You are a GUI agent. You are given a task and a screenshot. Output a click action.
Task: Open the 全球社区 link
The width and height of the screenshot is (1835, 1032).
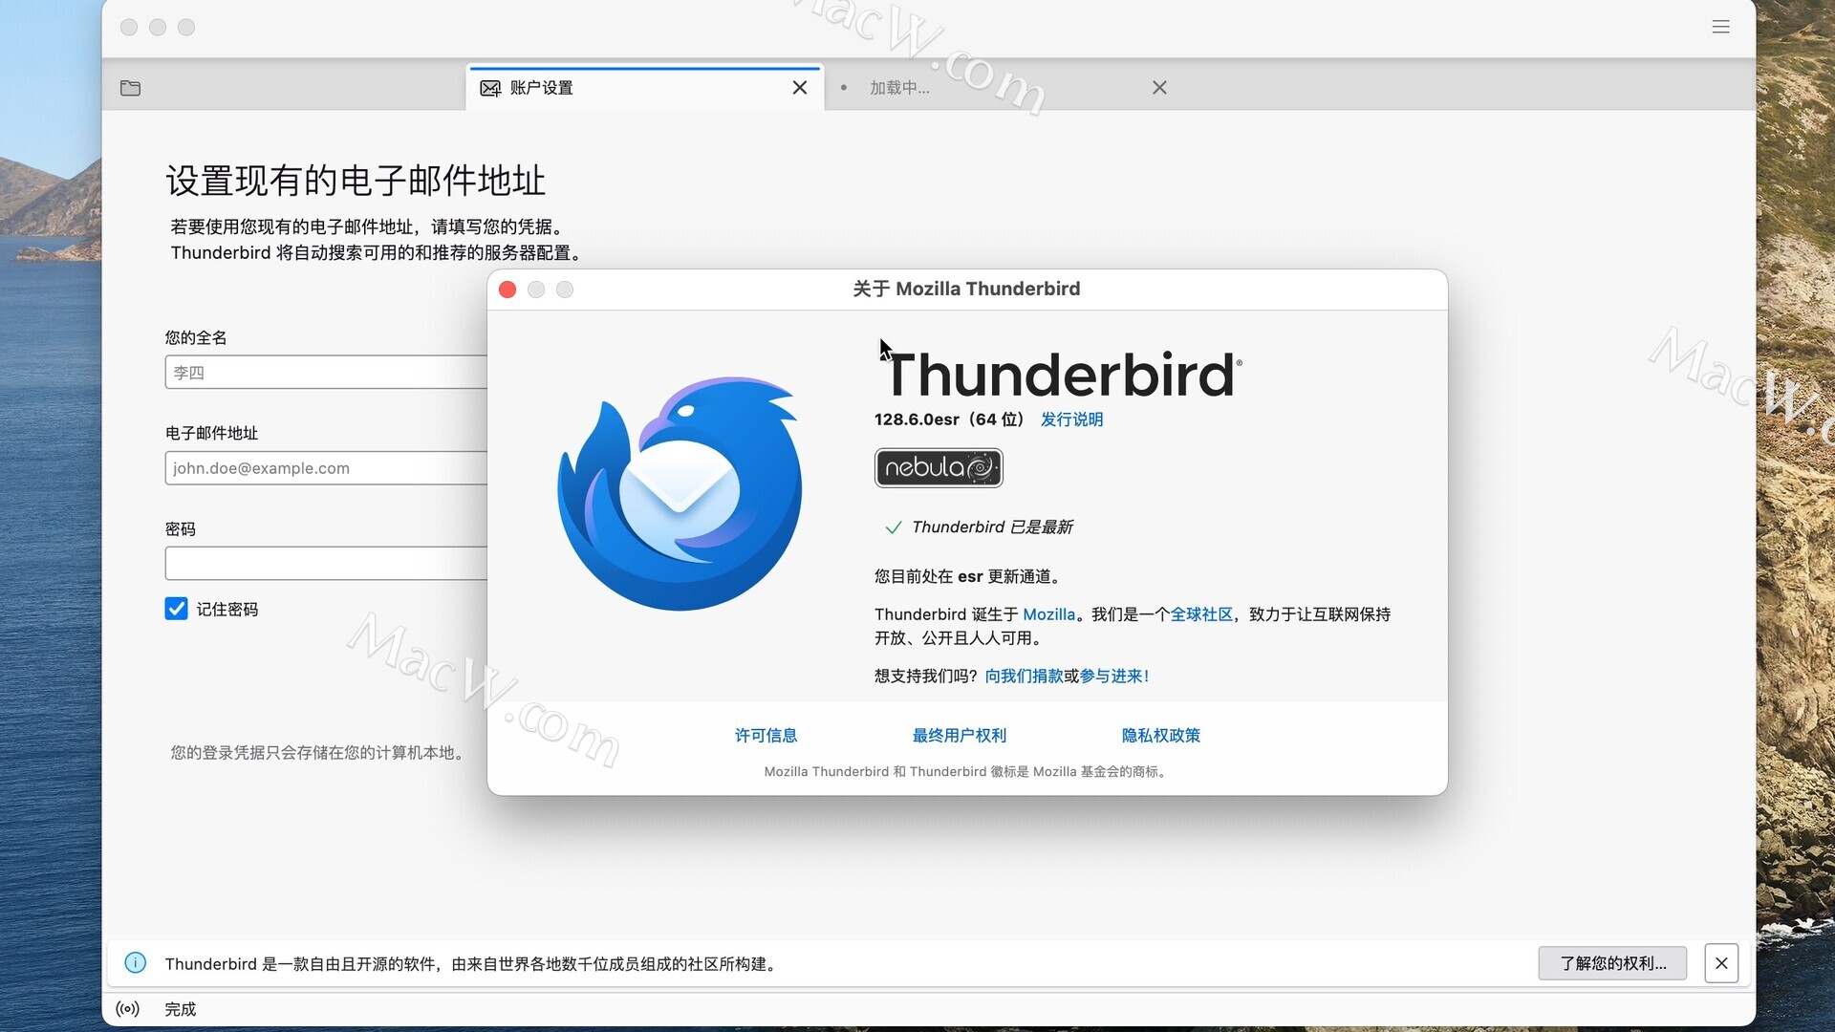pos(1201,614)
